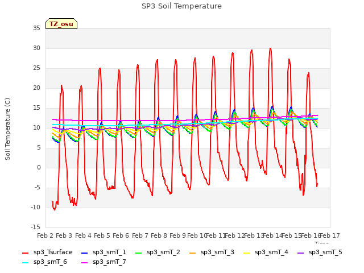364x273 pixels.
Task: Click the 35 y-axis tick label
Action: click(36, 28)
